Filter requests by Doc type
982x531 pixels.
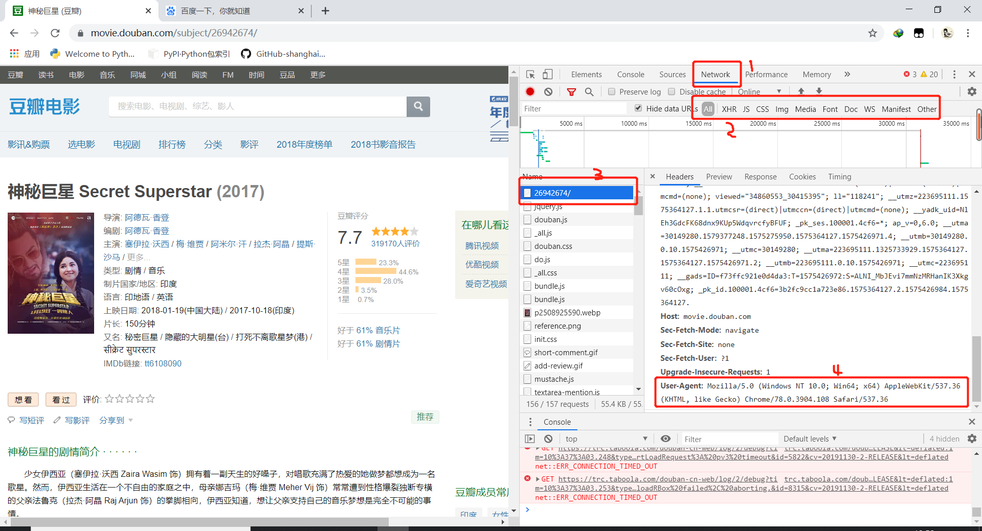point(851,109)
